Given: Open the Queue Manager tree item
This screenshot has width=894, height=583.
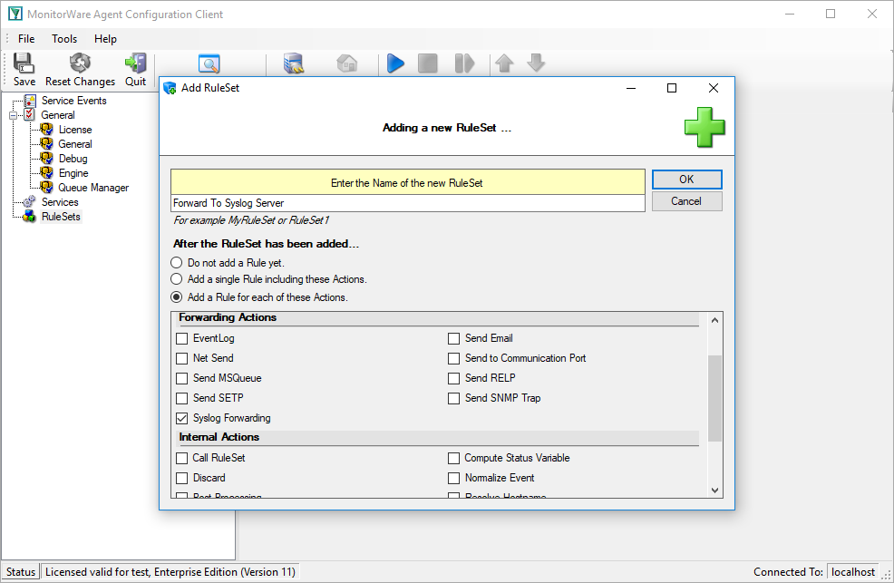Looking at the screenshot, I should click(93, 188).
